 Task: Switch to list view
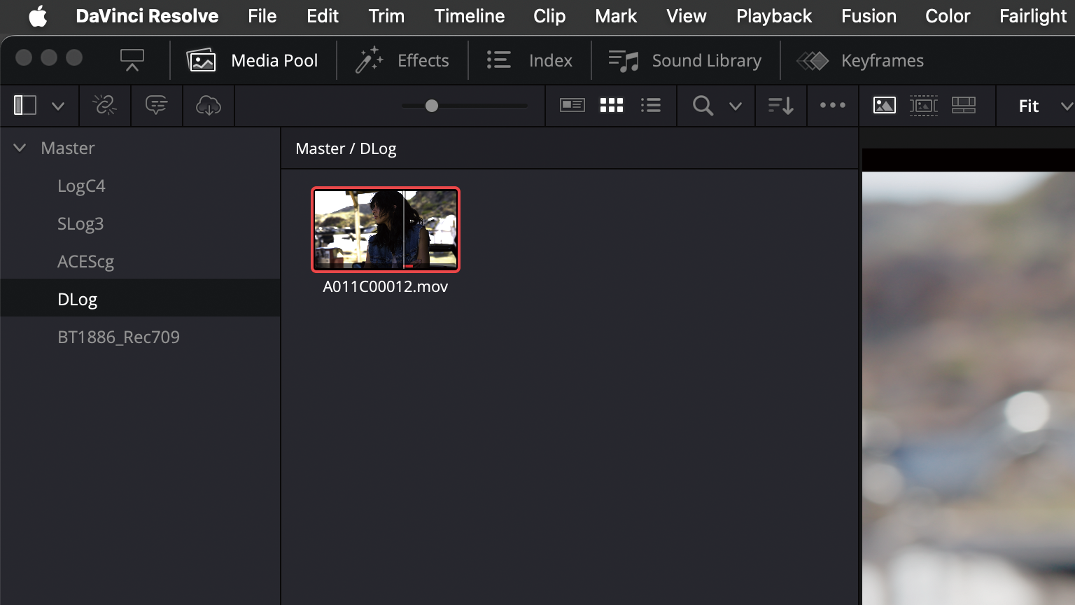click(651, 106)
